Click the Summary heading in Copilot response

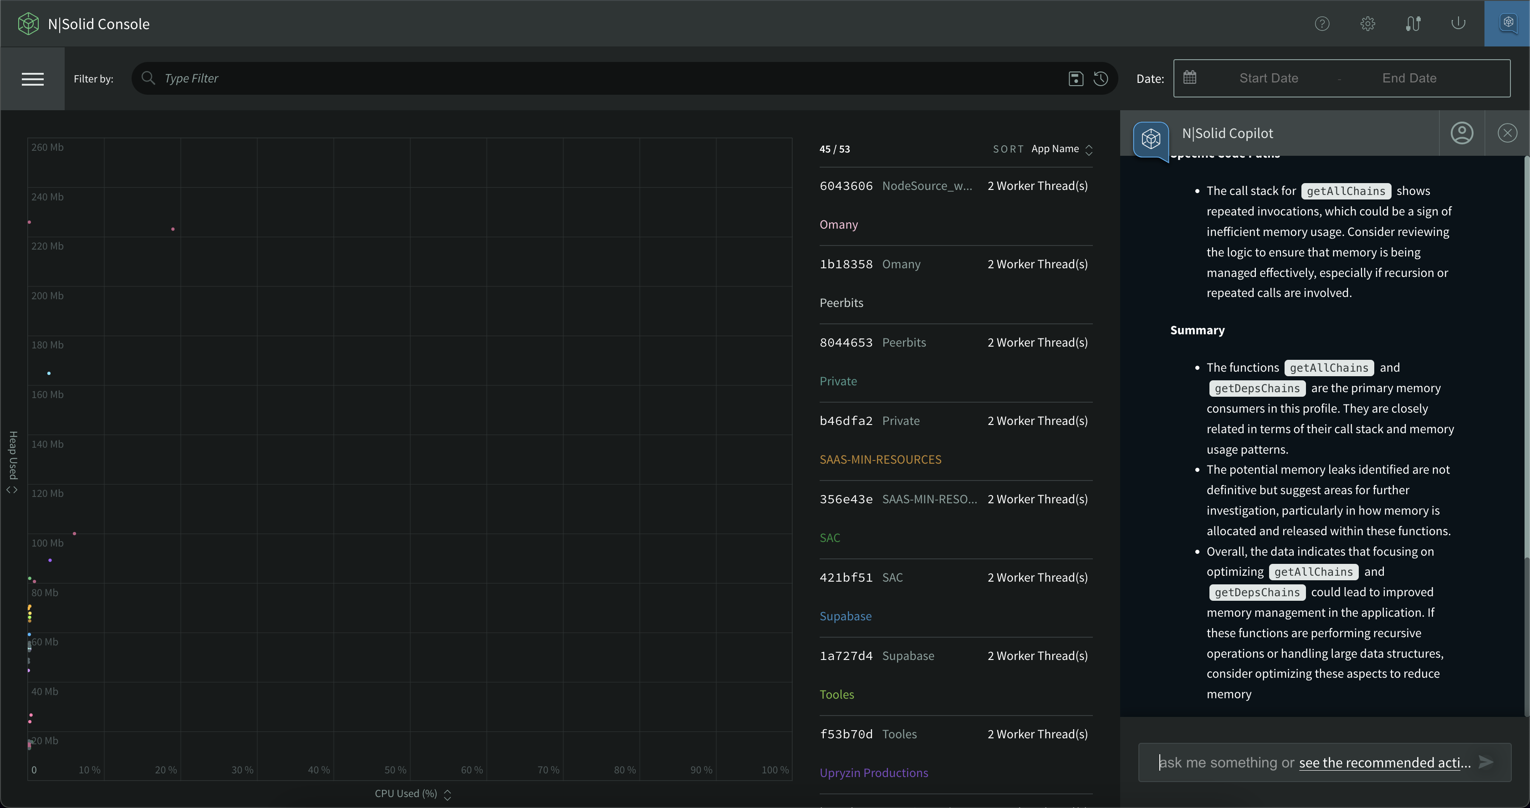(1197, 330)
